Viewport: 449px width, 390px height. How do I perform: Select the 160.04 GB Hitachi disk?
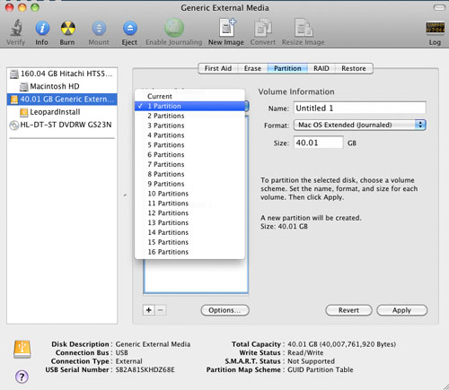[x=62, y=74]
